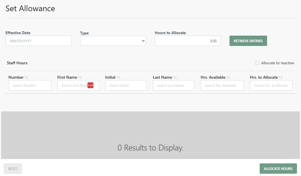Click the Search Hrs. to Allocate field
The image size is (301, 176).
271,85
